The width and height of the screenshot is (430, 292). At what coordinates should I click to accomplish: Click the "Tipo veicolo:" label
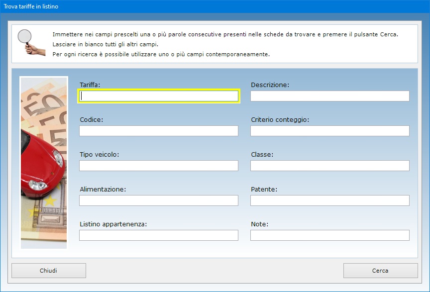pyautogui.click(x=99, y=155)
